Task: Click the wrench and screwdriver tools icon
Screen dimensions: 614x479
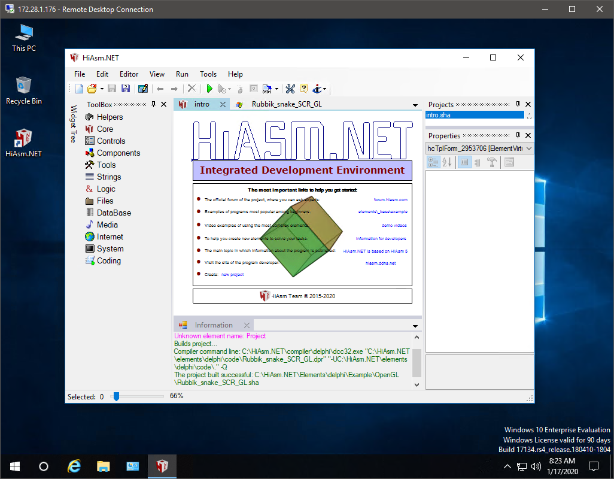Action: 290,89
